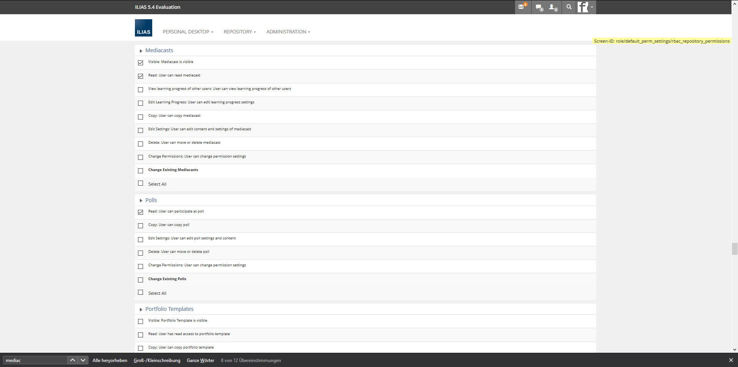The image size is (738, 367).
Task: Uncheck Visible: Mediacast is visible
Action: click(141, 63)
